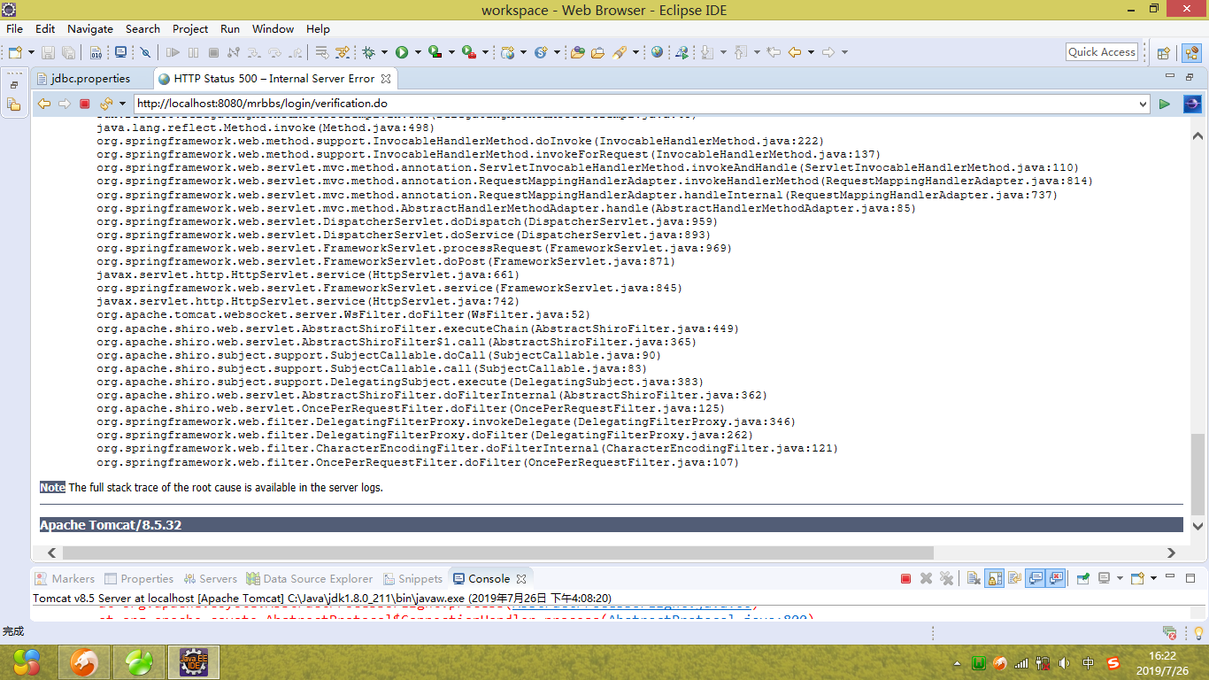This screenshot has height=680, width=1209.
Task: Click the New file wizard icon
Action: [15, 52]
